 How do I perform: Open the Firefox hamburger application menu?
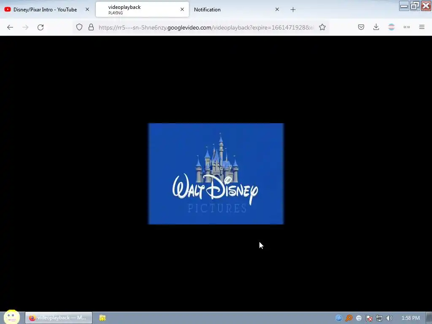point(422,27)
